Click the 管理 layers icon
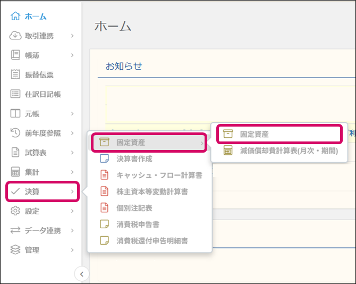This screenshot has width=356, height=284. point(15,250)
